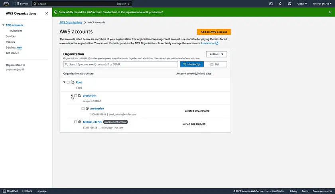Click the tutorial@c4c7us.com email text

point(112,127)
